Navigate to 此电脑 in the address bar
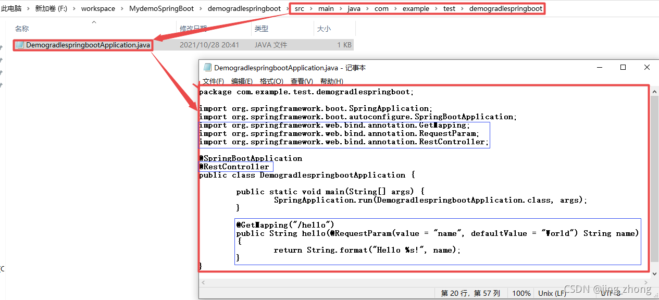The image size is (659, 300). click(x=11, y=8)
